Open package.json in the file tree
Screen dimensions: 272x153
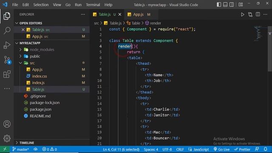40,109
